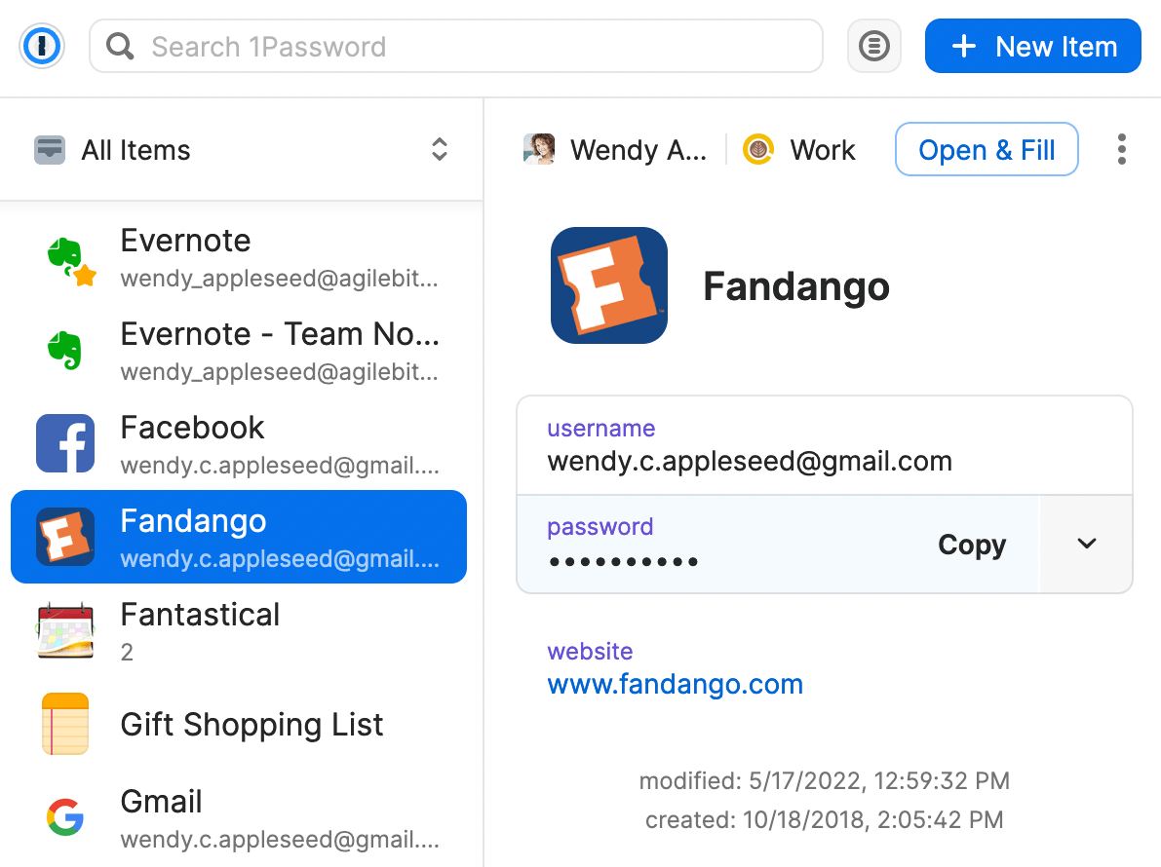Open the Gift Shopping List note
1161x867 pixels.
click(x=239, y=724)
